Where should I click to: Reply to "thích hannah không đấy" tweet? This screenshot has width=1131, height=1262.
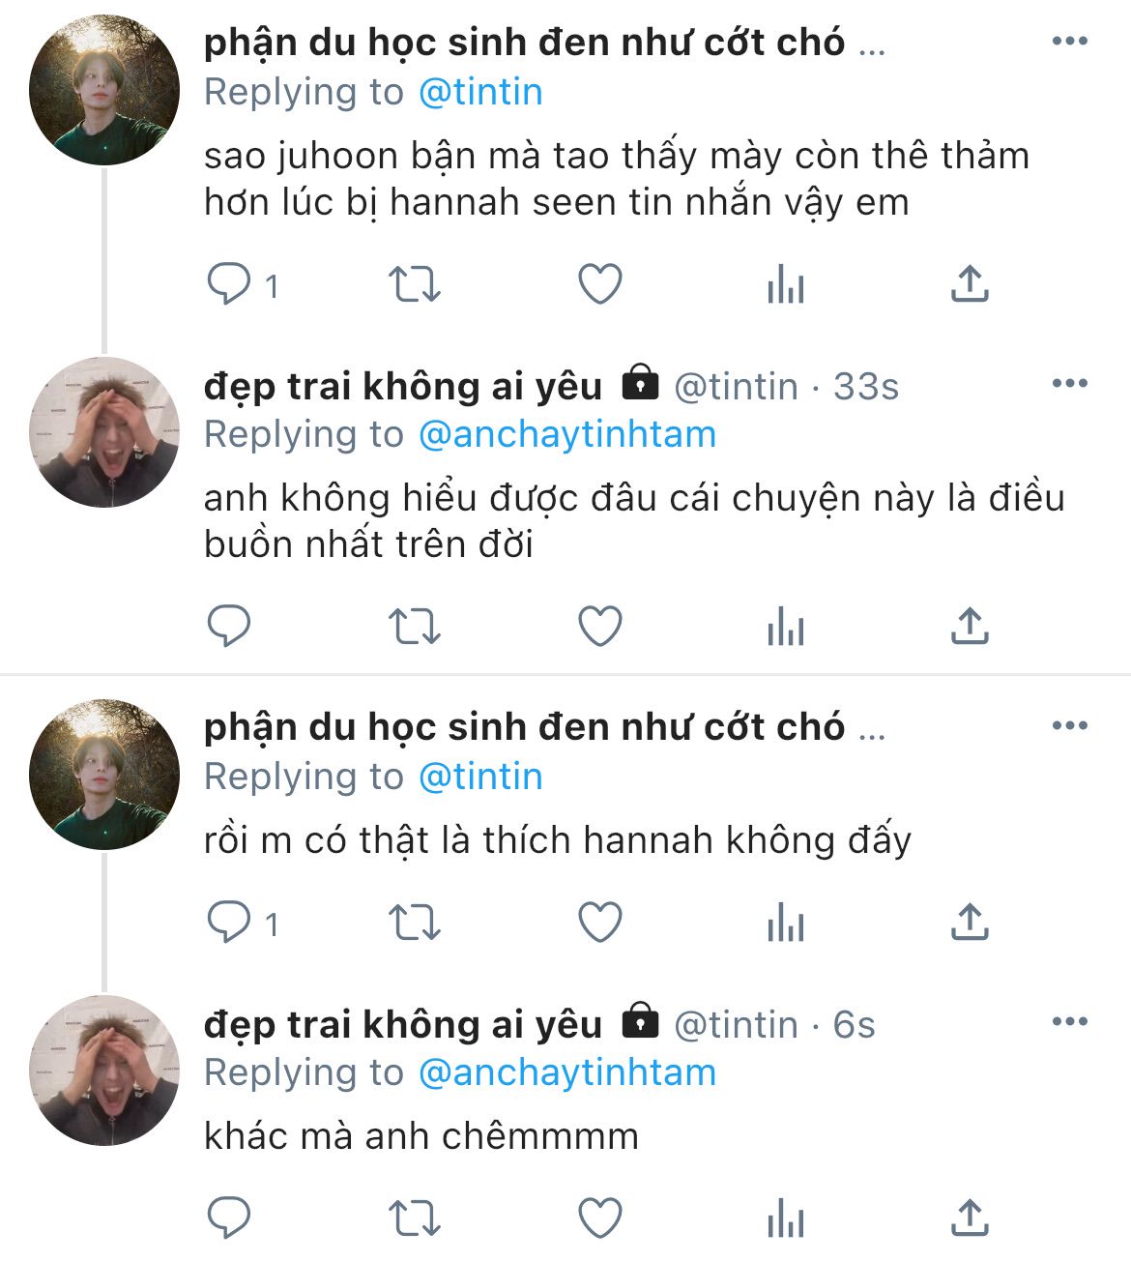[x=230, y=922]
